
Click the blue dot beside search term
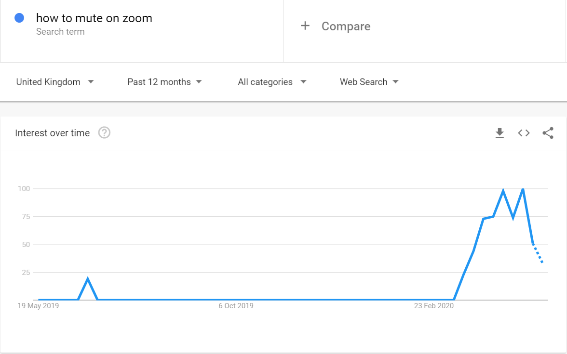coord(20,18)
